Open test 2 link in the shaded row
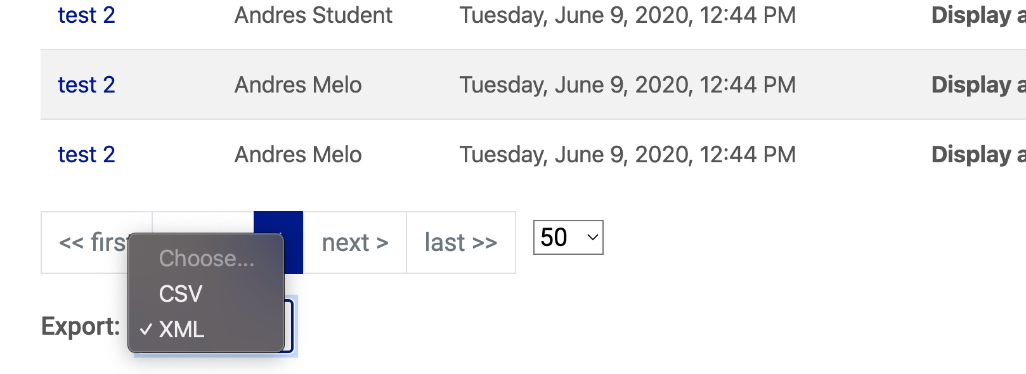This screenshot has width=1026, height=374. coord(86,85)
